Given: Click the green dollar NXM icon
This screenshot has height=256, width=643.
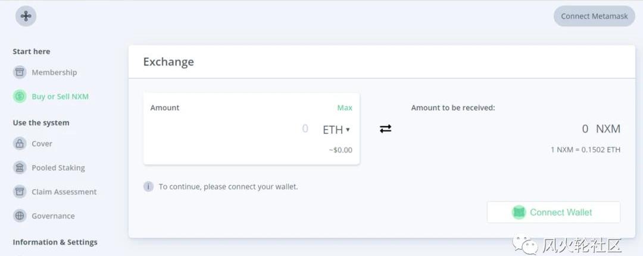Looking at the screenshot, I should (20, 96).
